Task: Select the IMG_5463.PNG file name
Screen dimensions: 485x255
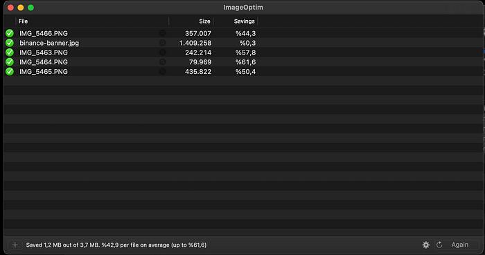Action: 44,53
